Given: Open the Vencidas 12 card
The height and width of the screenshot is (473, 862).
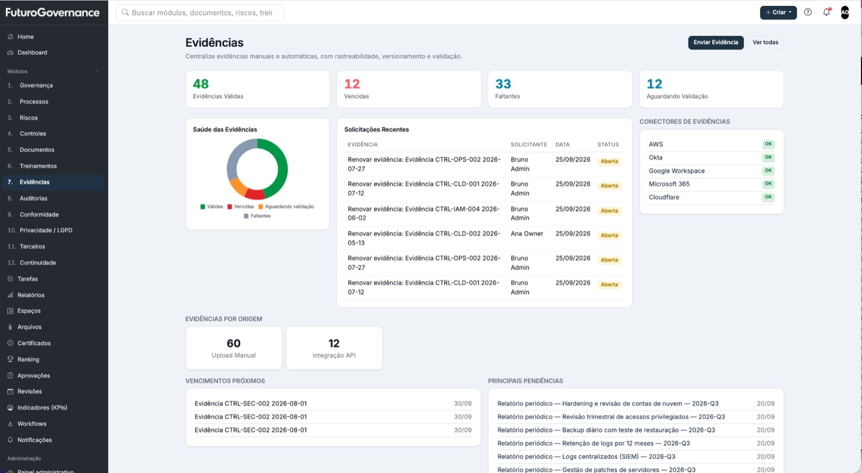Looking at the screenshot, I should click(x=409, y=89).
